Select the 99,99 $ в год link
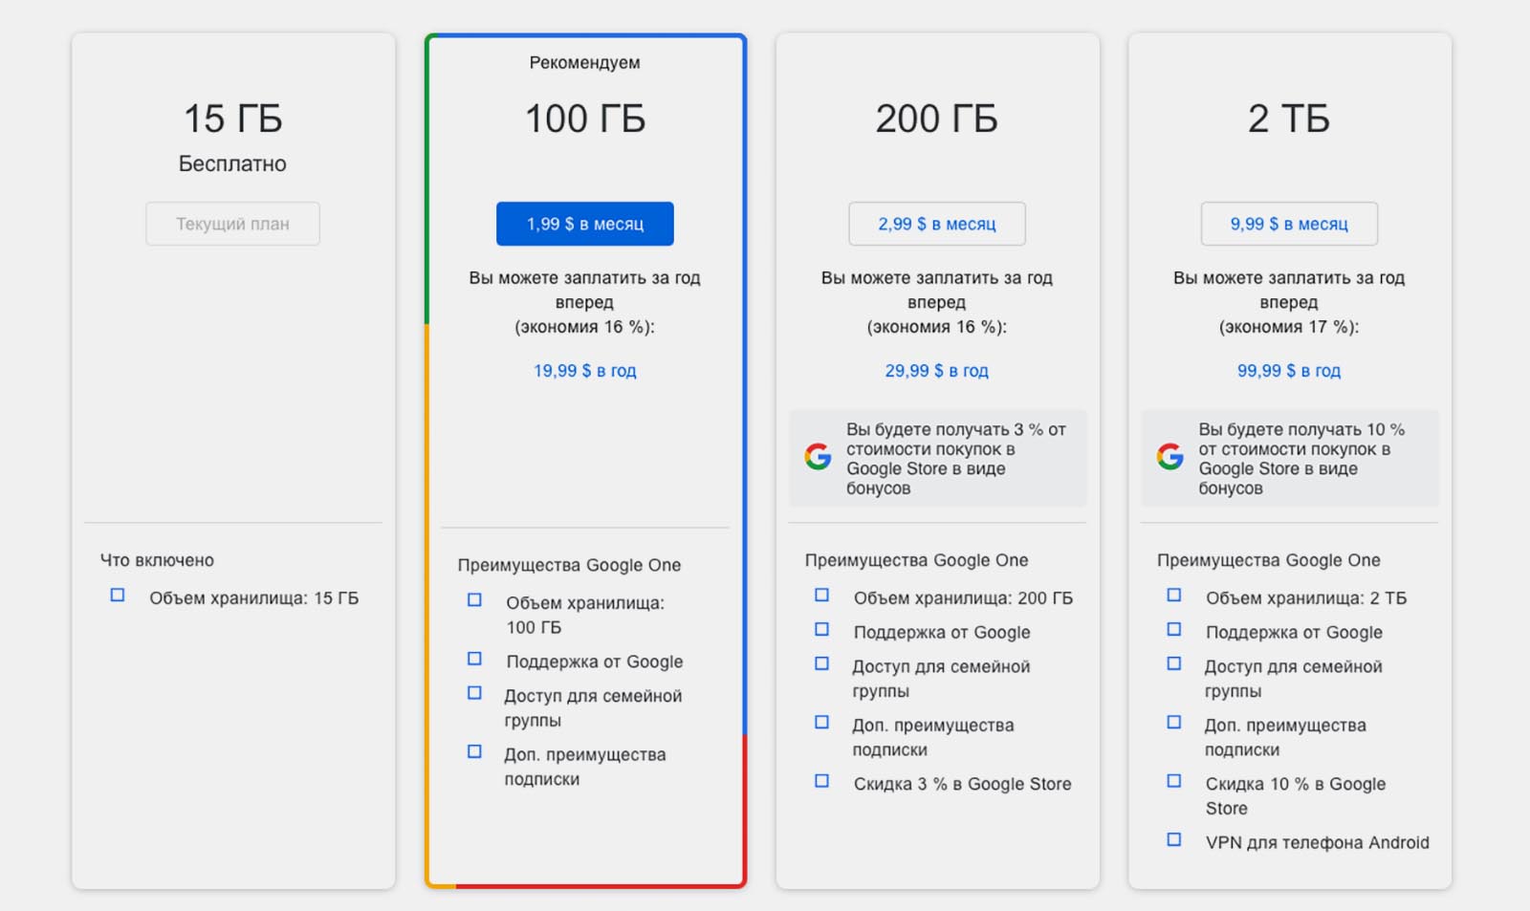1530x911 pixels. pos(1288,371)
